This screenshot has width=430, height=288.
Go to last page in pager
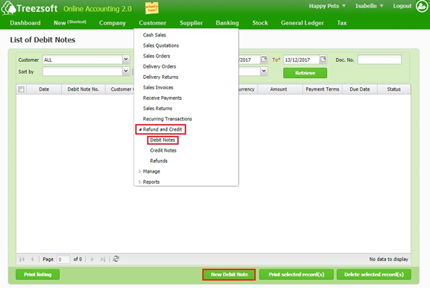point(102,259)
